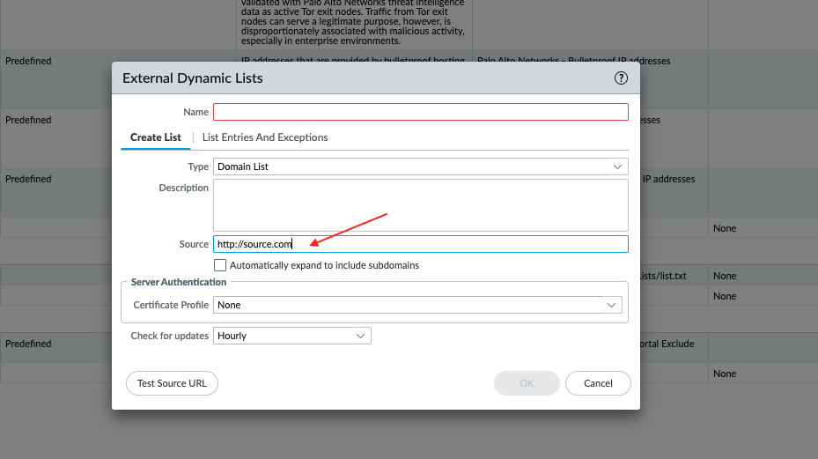
Task: Click the Hourly update frequency value
Action: (232, 336)
